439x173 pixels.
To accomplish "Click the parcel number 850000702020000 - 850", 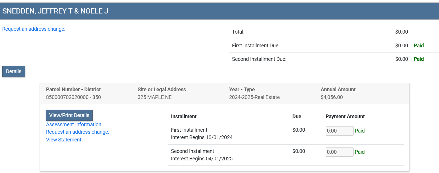I will 73,97.
